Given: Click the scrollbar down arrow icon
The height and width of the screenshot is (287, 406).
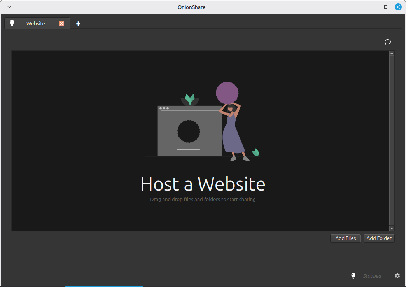Looking at the screenshot, I should (x=392, y=228).
